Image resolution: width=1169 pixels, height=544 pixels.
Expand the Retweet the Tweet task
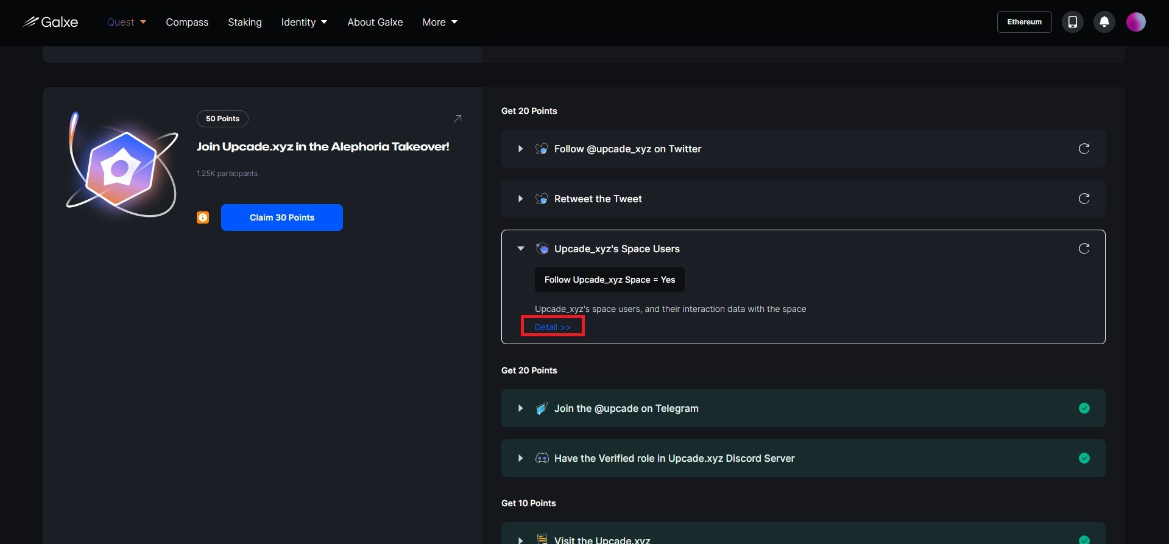pos(520,199)
